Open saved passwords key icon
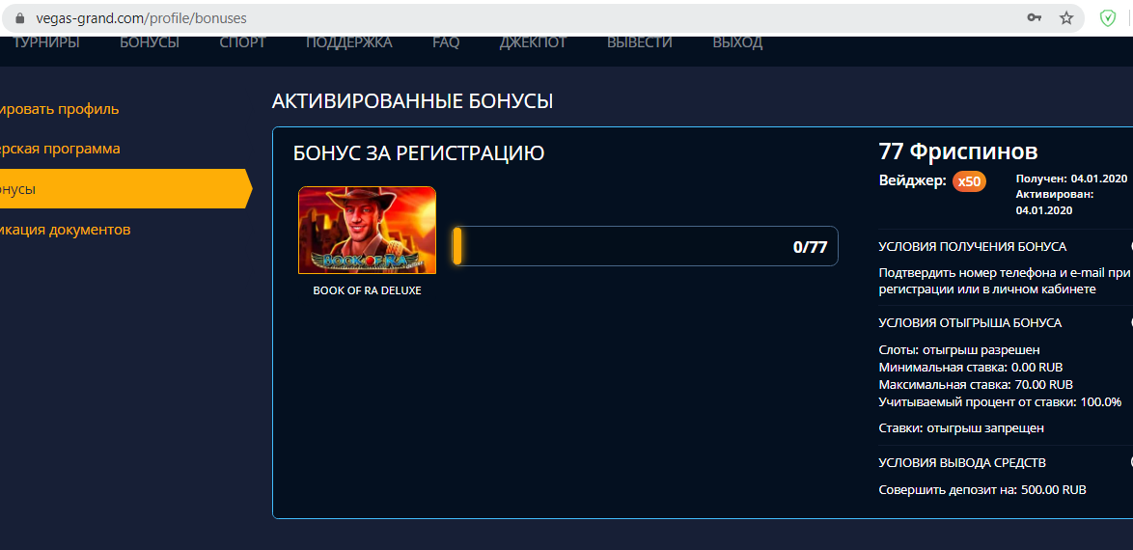This screenshot has width=1133, height=550. [x=1034, y=18]
